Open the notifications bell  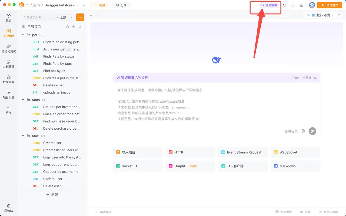click(293, 5)
